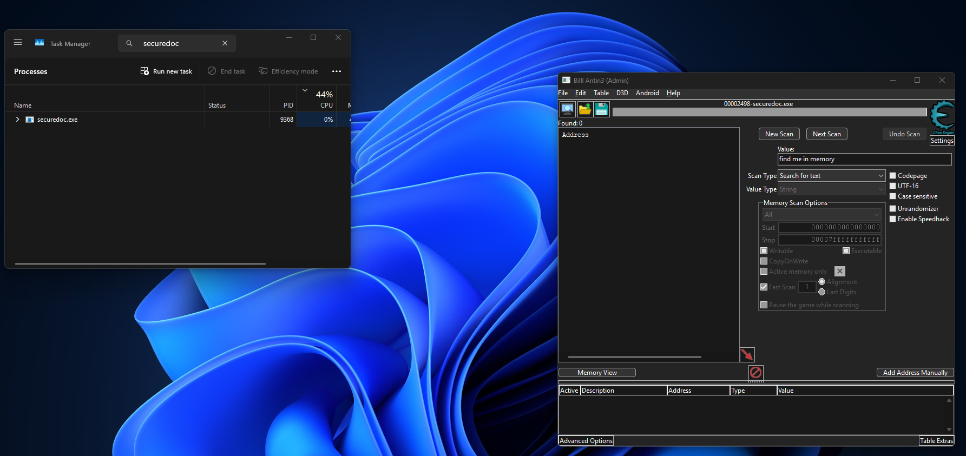This screenshot has height=456, width=966.
Task: Click the Undo Scan button
Action: pyautogui.click(x=904, y=134)
